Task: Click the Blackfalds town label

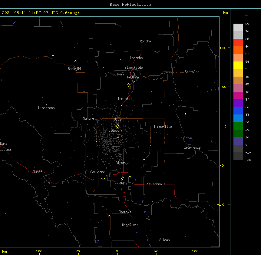Action: 134,68
